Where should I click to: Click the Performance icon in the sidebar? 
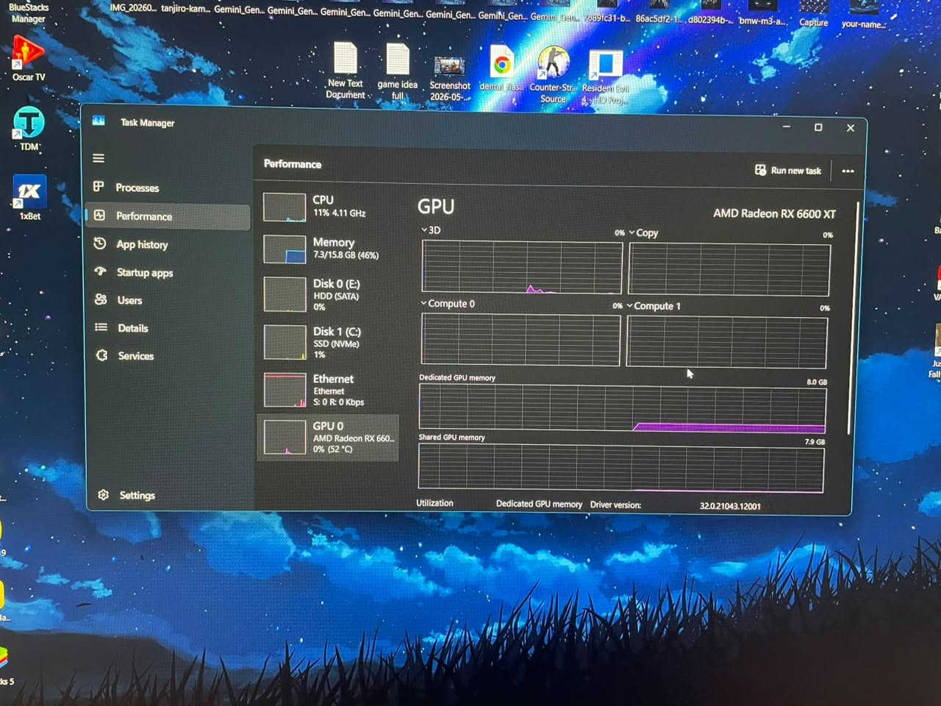99,215
